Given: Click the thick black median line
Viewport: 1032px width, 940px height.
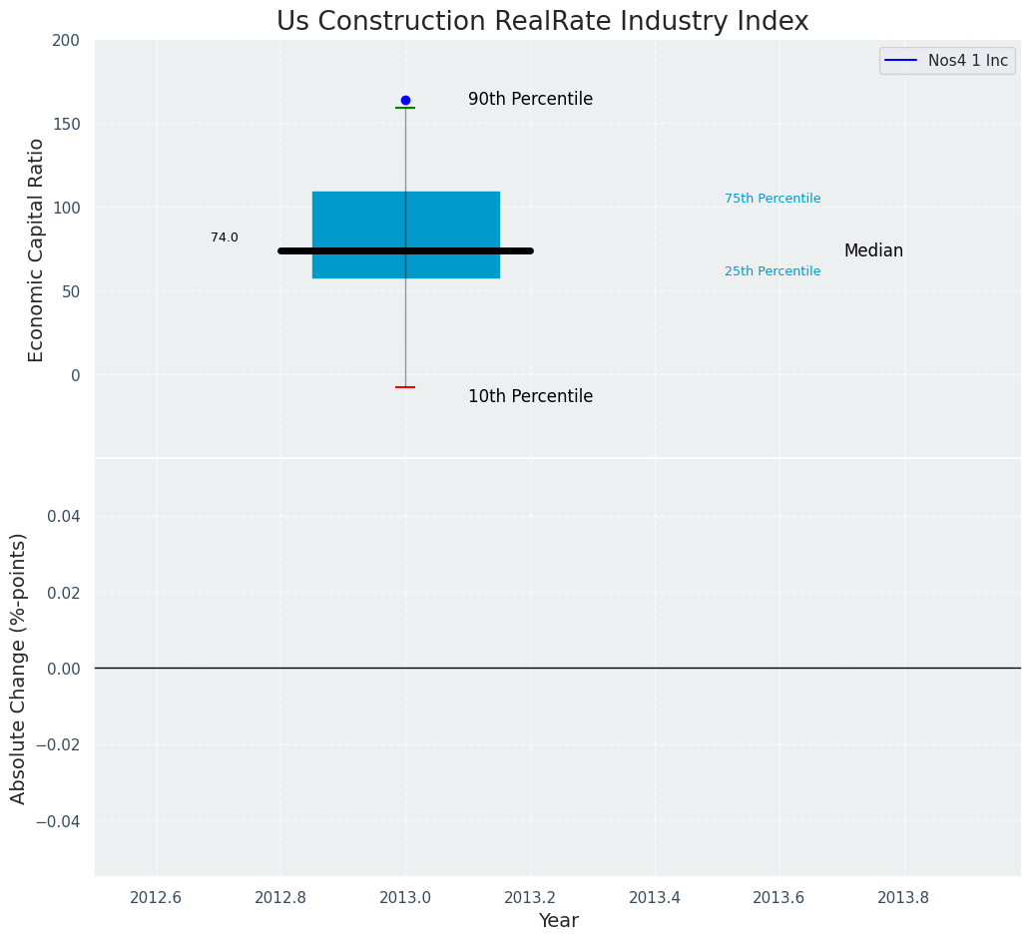Looking at the screenshot, I should tap(405, 250).
